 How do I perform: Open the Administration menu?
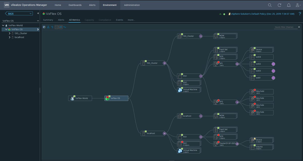pos(132,5)
